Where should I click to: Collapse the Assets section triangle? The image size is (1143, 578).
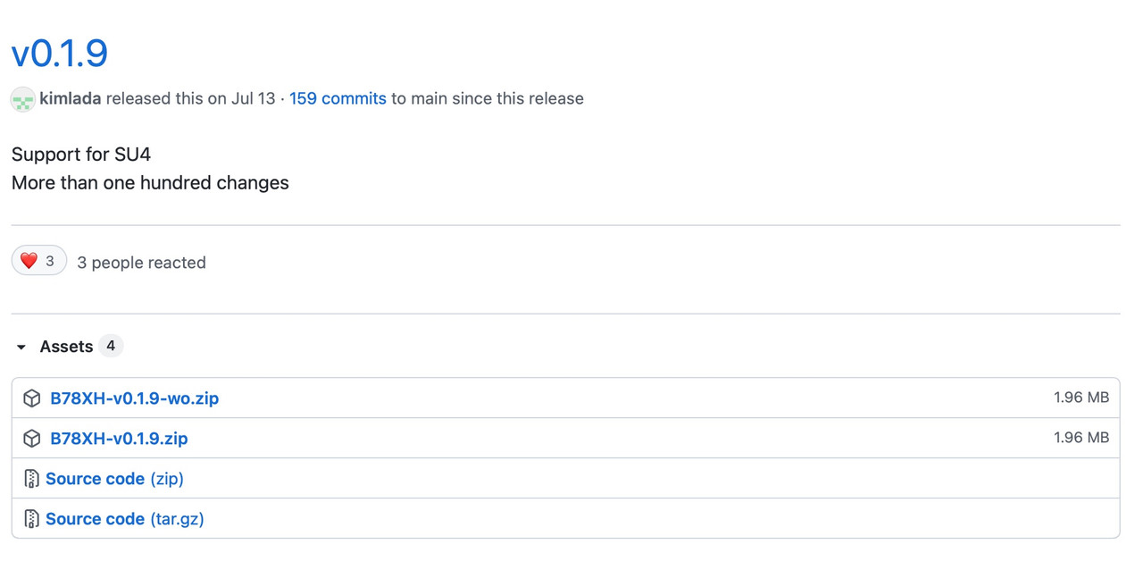coord(21,347)
